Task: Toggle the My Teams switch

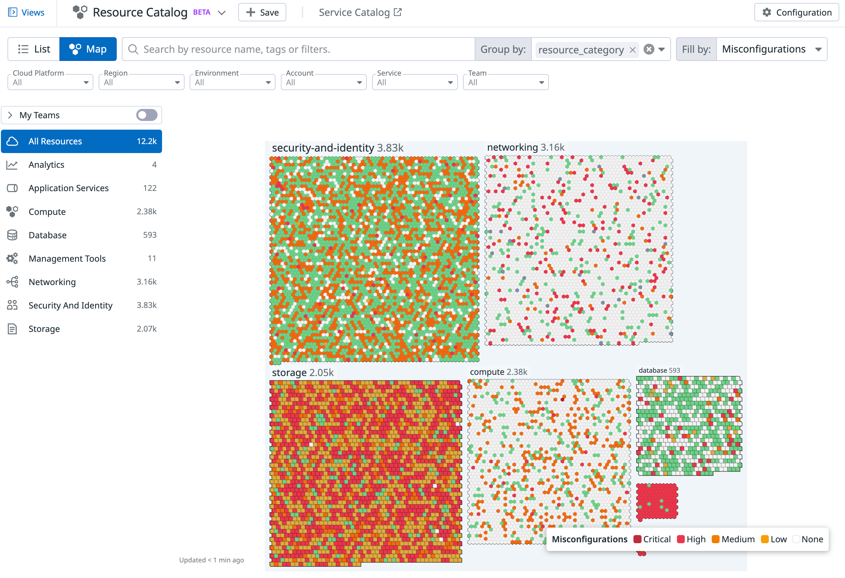Action: [146, 115]
